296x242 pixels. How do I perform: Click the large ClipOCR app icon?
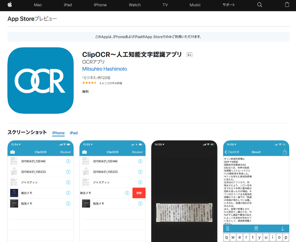pyautogui.click(x=41, y=81)
